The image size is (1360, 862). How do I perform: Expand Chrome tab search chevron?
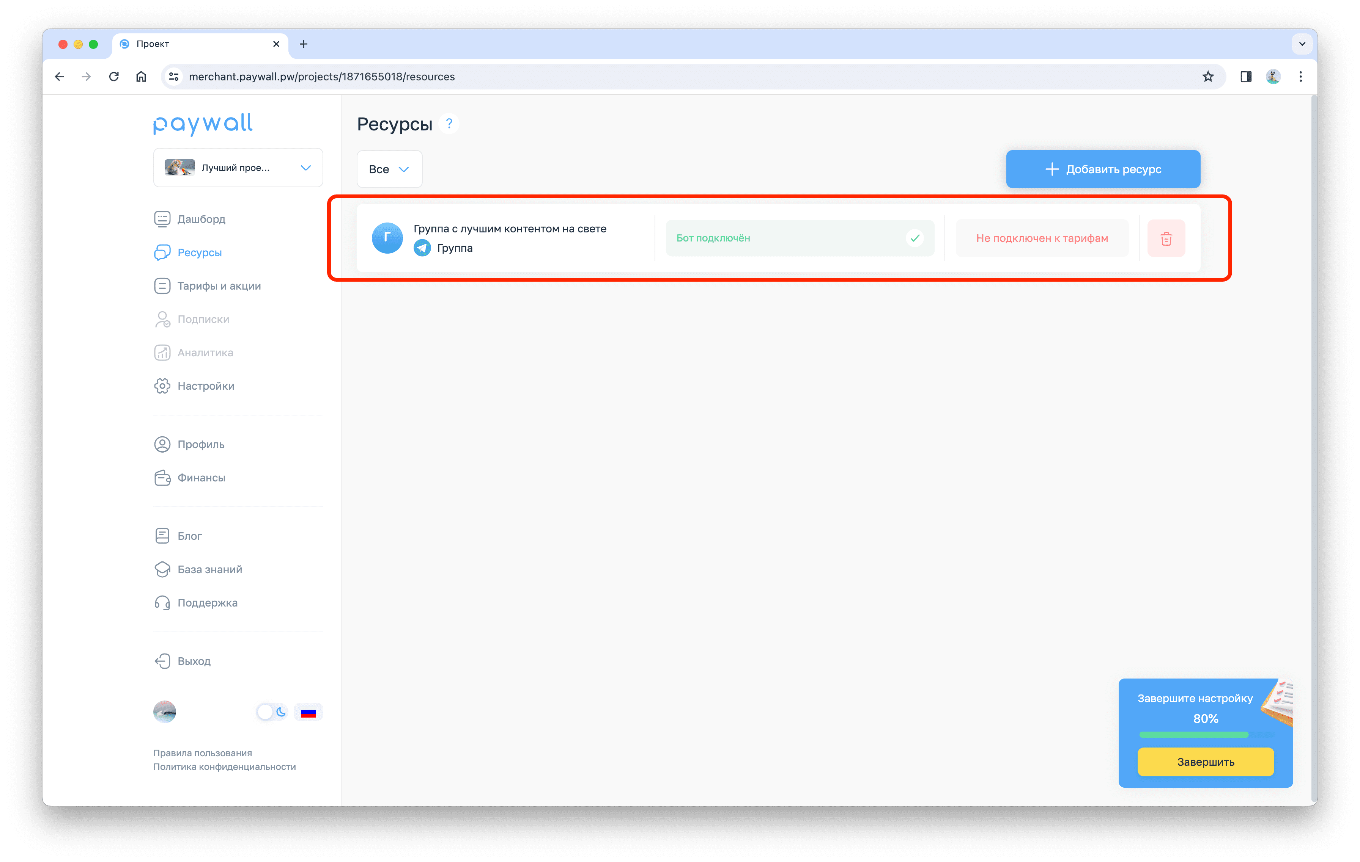[1302, 44]
